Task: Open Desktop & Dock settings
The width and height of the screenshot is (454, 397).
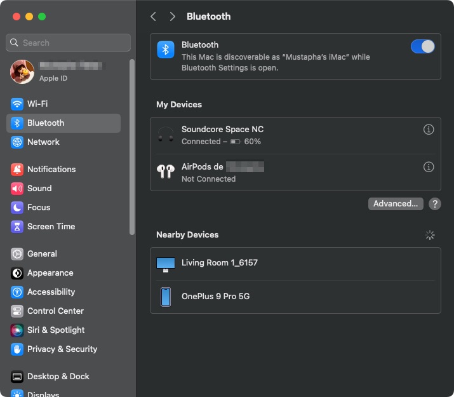Action: 63,377
